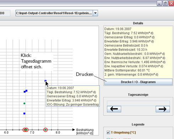Viewport: 174px width, 139px height.
Task: Click the 'Tagesanzeige' panel heading
Action: pyautogui.click(x=138, y=95)
